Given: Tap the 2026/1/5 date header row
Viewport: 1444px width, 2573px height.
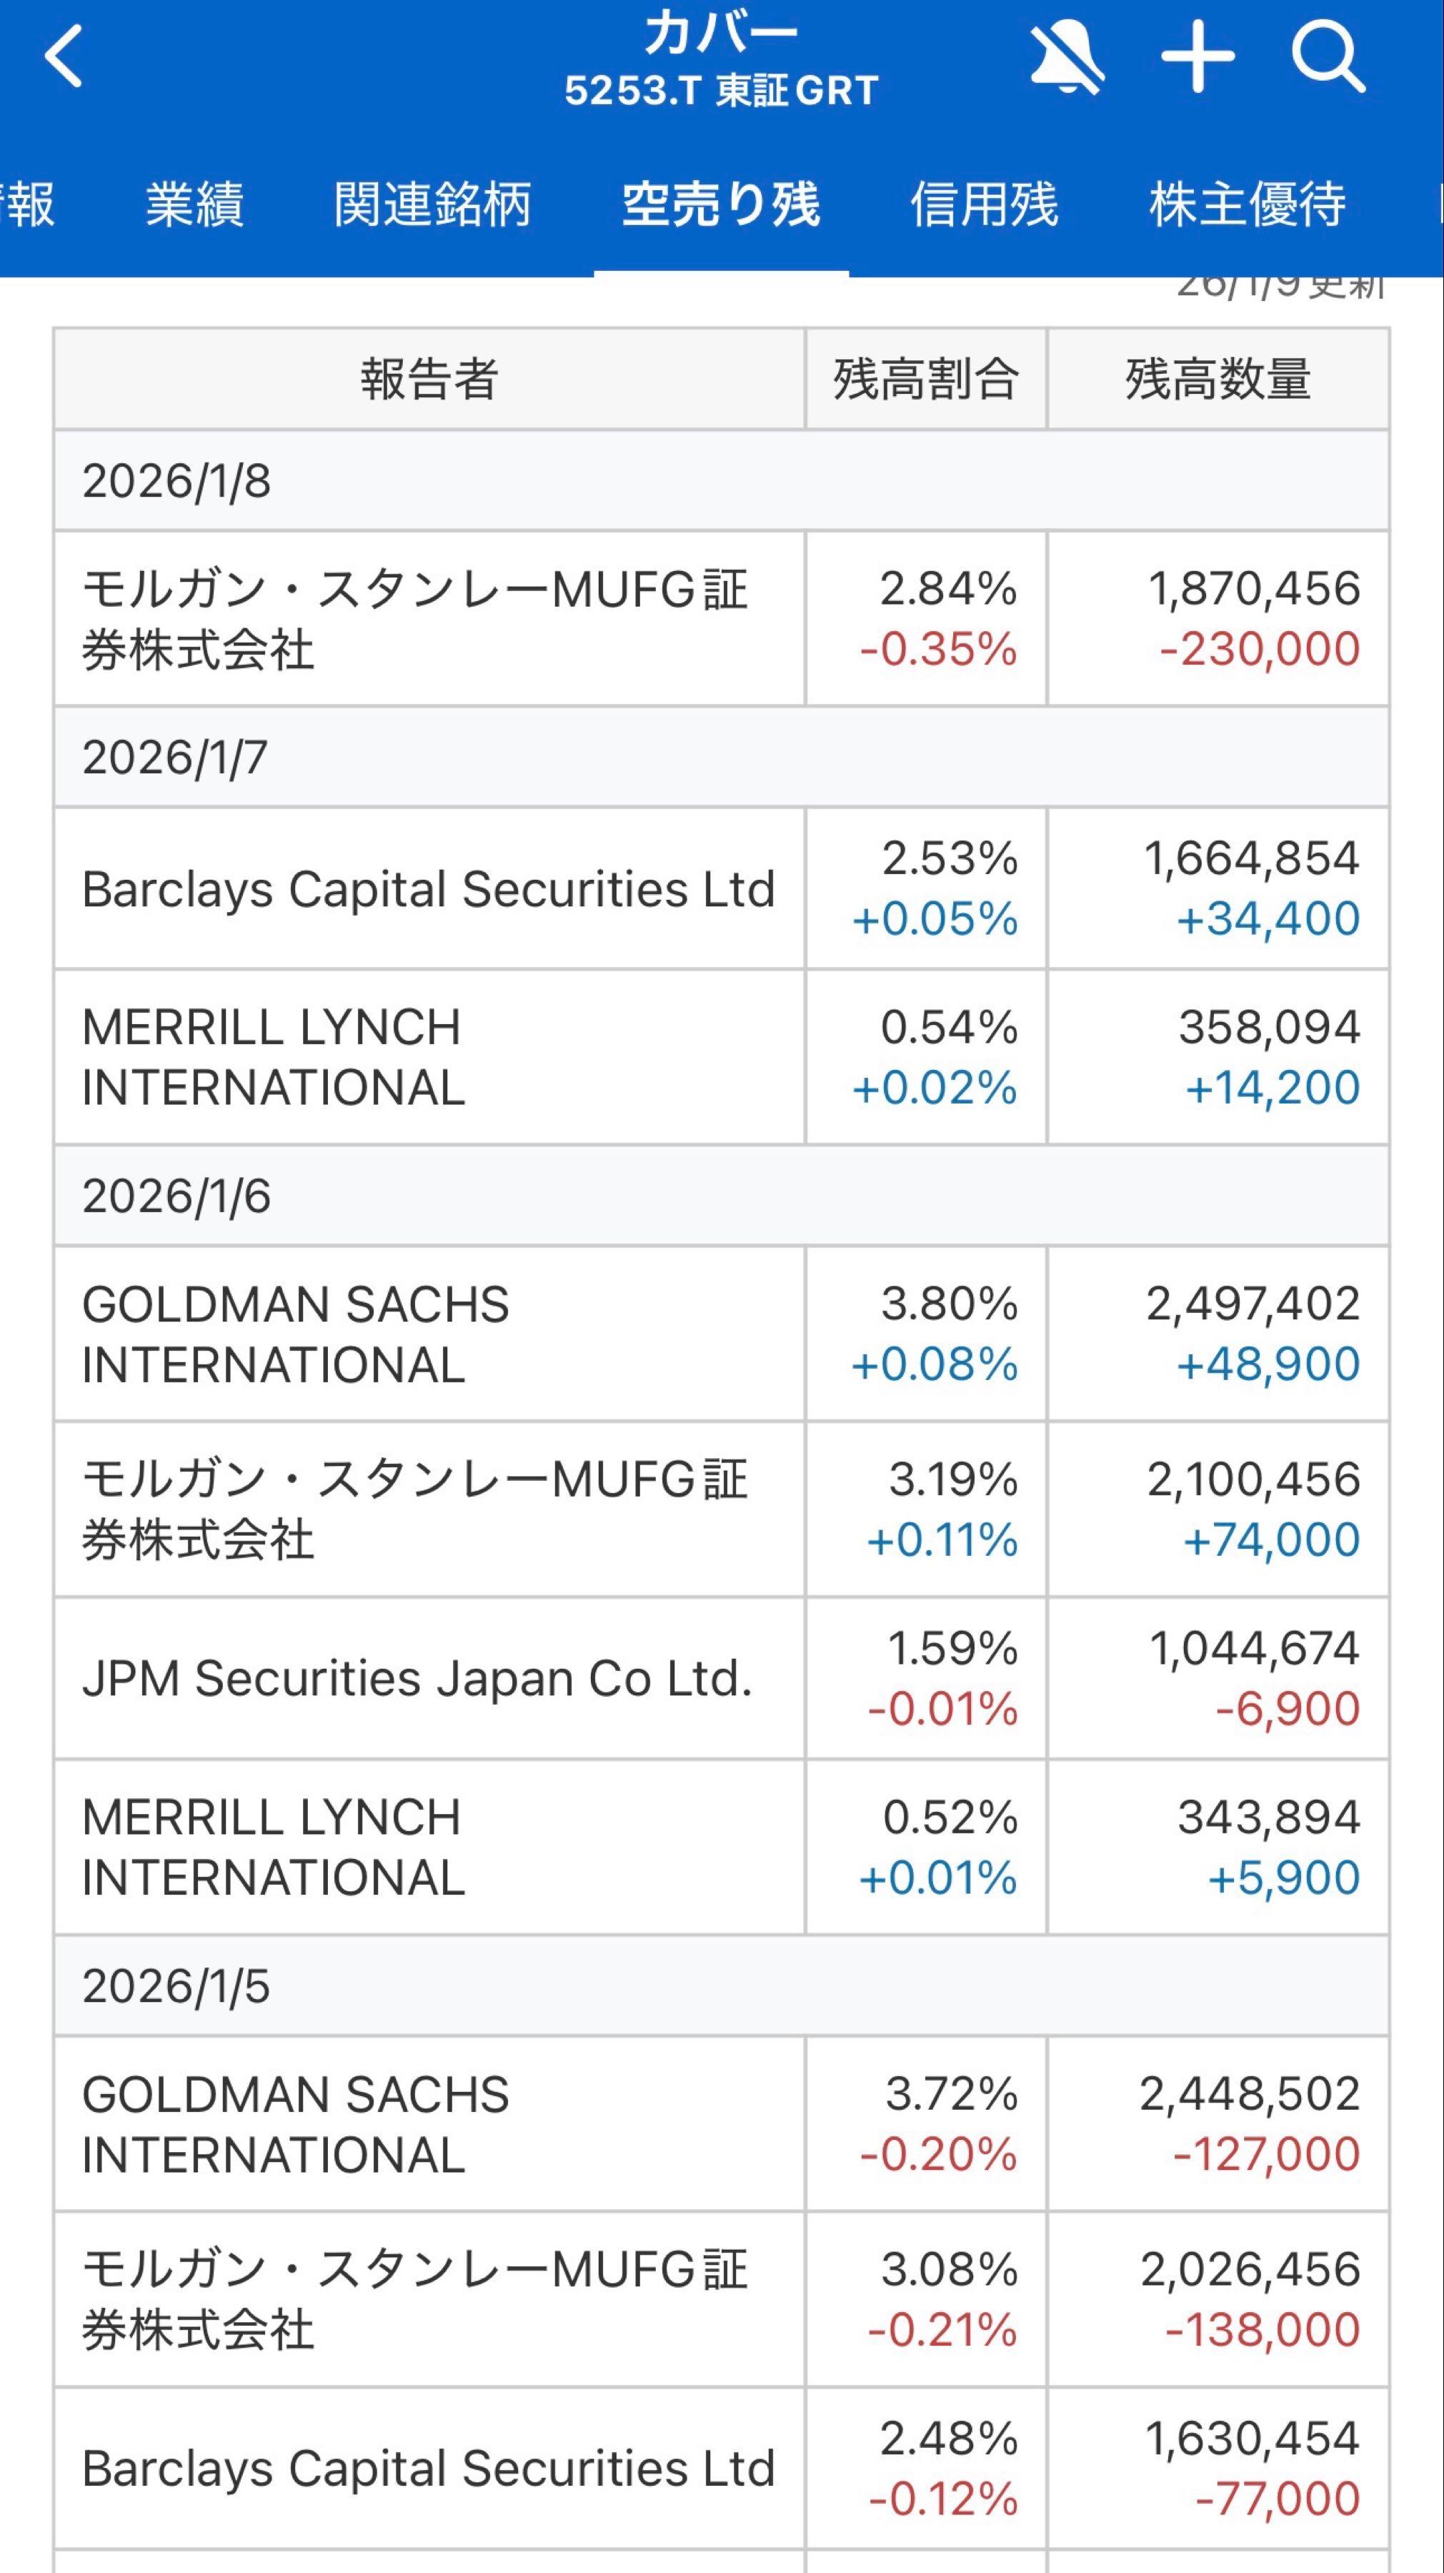Looking at the screenshot, I should [x=721, y=1985].
